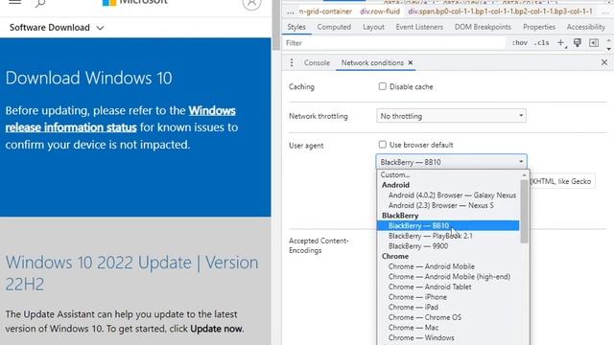Click the Microsoft logo

pyautogui.click(x=134, y=2)
